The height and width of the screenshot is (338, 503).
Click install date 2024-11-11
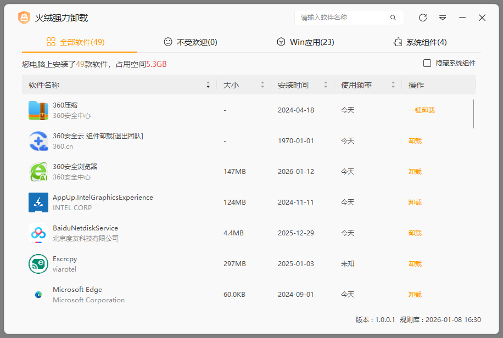(296, 202)
